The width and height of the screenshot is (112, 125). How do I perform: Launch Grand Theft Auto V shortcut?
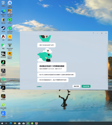(10, 47)
